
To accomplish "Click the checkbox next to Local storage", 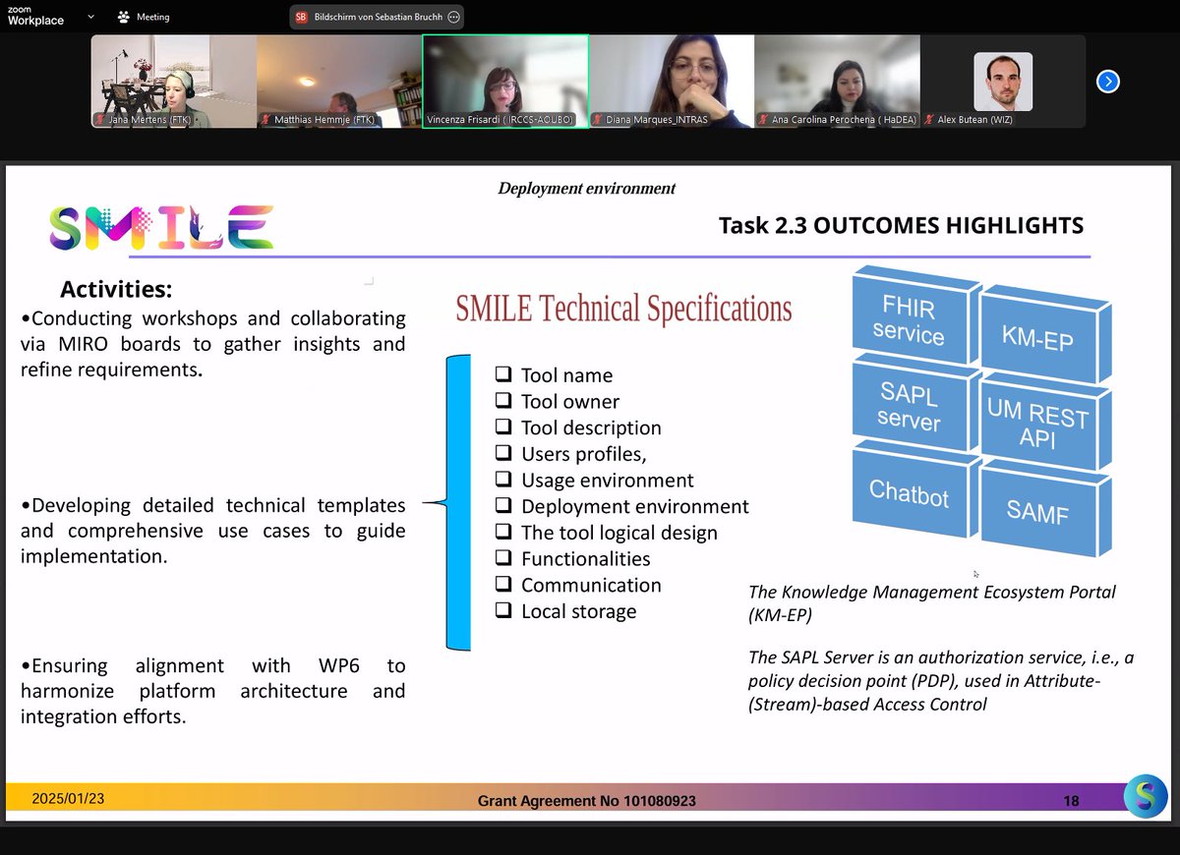I will click(x=502, y=610).
